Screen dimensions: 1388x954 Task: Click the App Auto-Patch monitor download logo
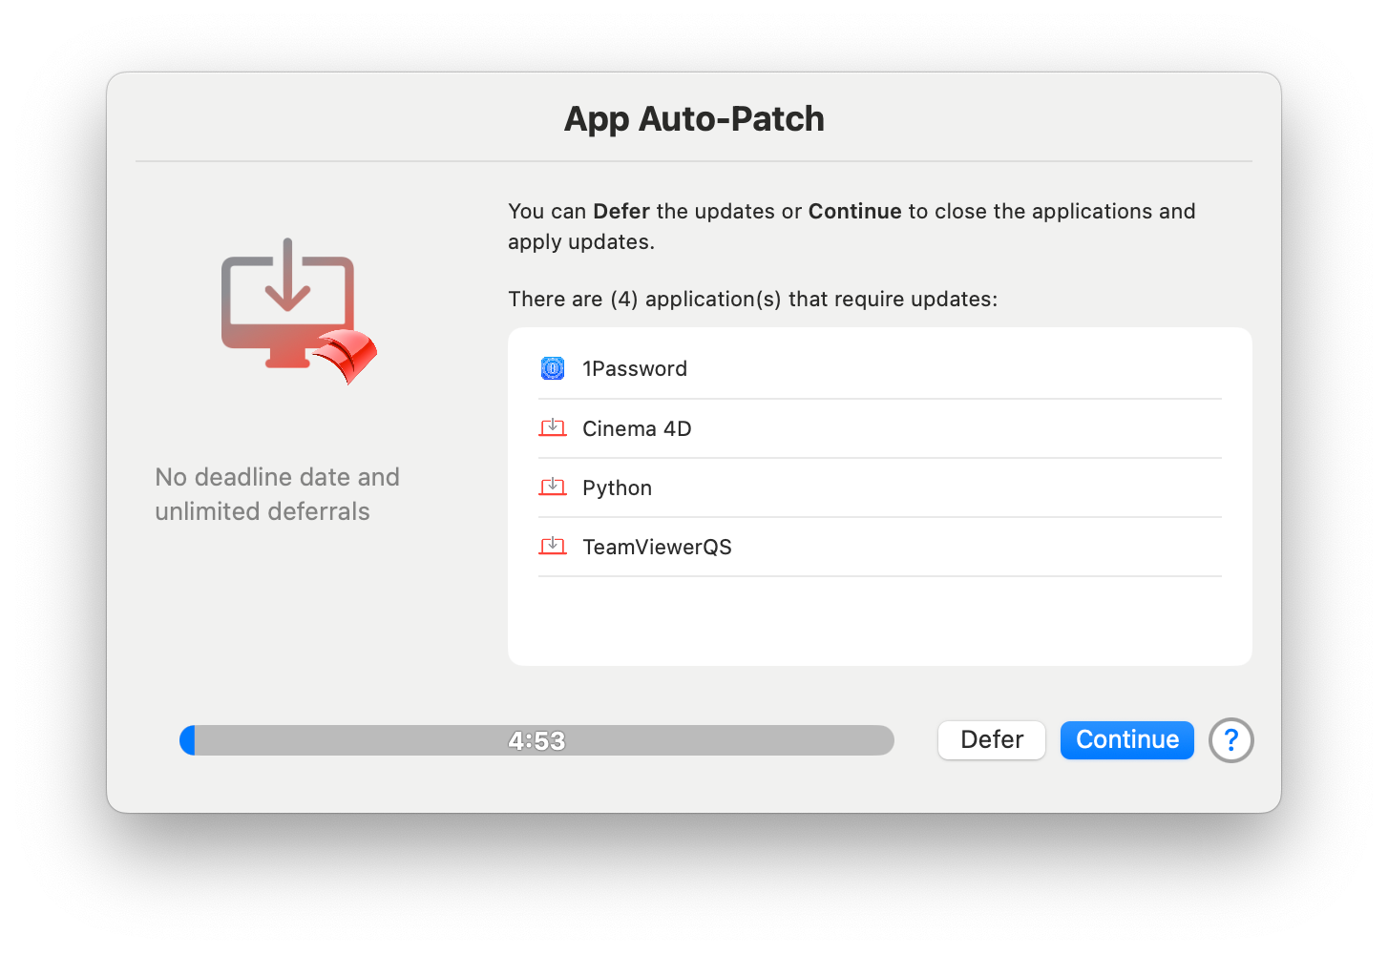pyautogui.click(x=299, y=311)
